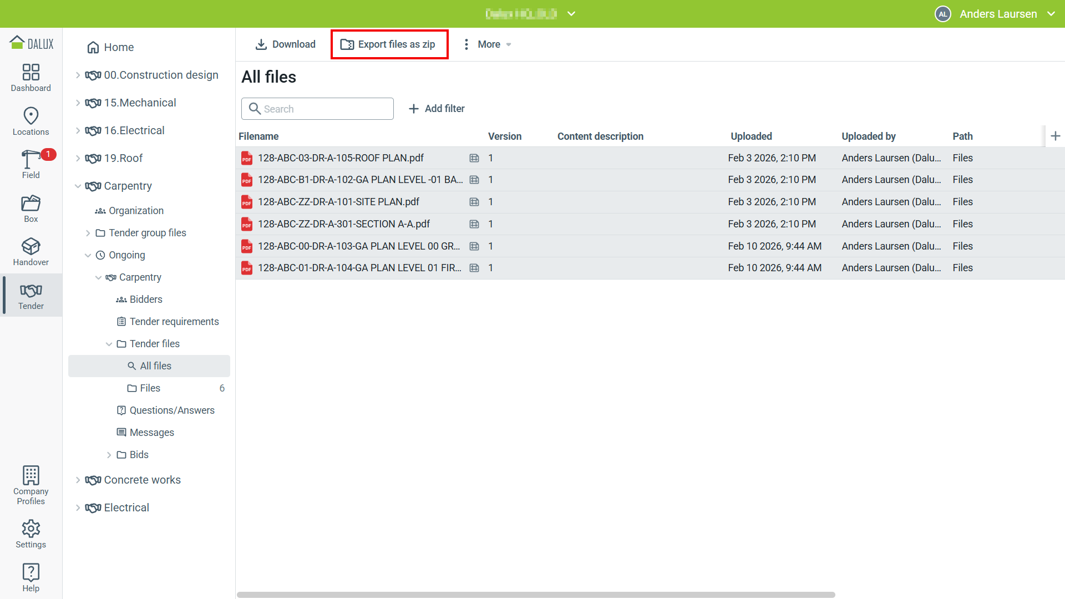Image resolution: width=1065 pixels, height=599 pixels.
Task: Open 128-ABC-03-DR-A-105-ROOF PLAN.pdf
Action: pyautogui.click(x=341, y=158)
